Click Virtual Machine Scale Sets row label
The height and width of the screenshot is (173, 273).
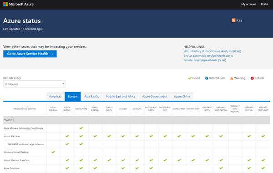coord(16,160)
